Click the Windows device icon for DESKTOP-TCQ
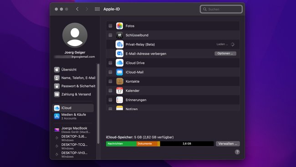 coord(56,146)
